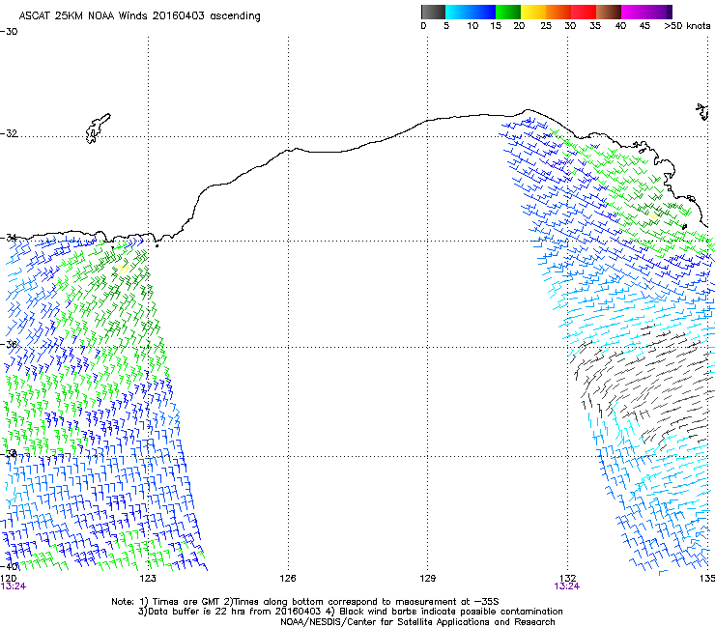Click the island outline near latitude -32 at upper left
The image size is (715, 628).
98,128
